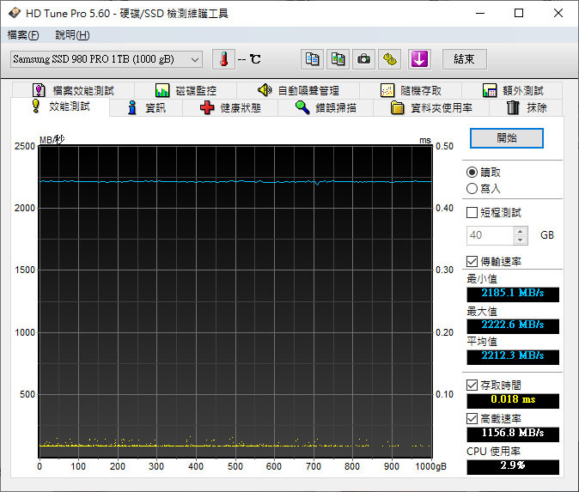Select the 讀取 read radio button

[x=472, y=172]
